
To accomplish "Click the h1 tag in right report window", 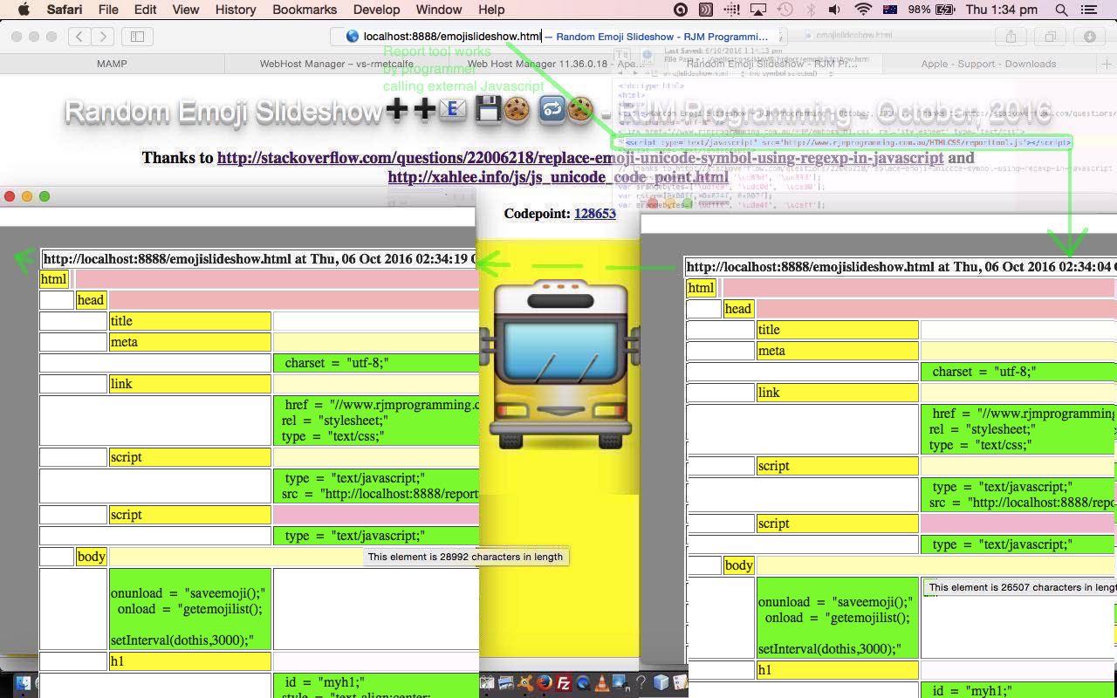I will pyautogui.click(x=838, y=670).
